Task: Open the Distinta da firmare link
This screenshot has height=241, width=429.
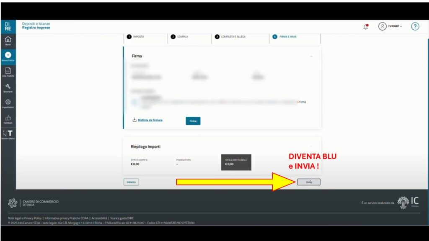Action: [150, 120]
